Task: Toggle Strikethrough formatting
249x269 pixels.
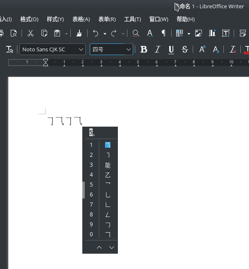Action: tap(185, 49)
